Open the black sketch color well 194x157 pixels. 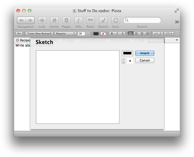pyautogui.click(x=127, y=53)
